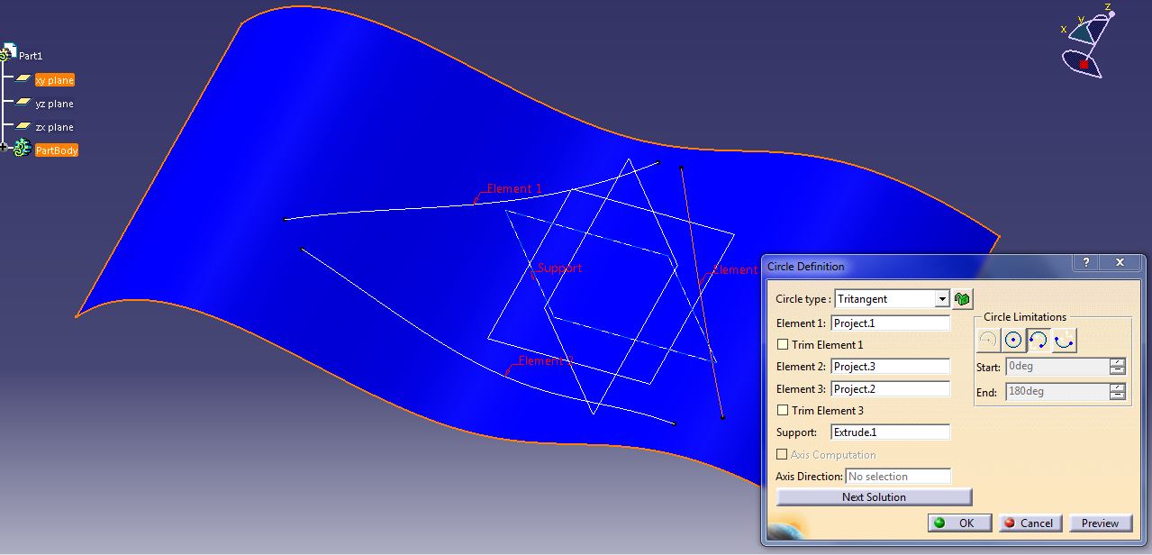This screenshot has height=555, width=1152.
Task: Confirm the circle with OK
Action: (959, 523)
